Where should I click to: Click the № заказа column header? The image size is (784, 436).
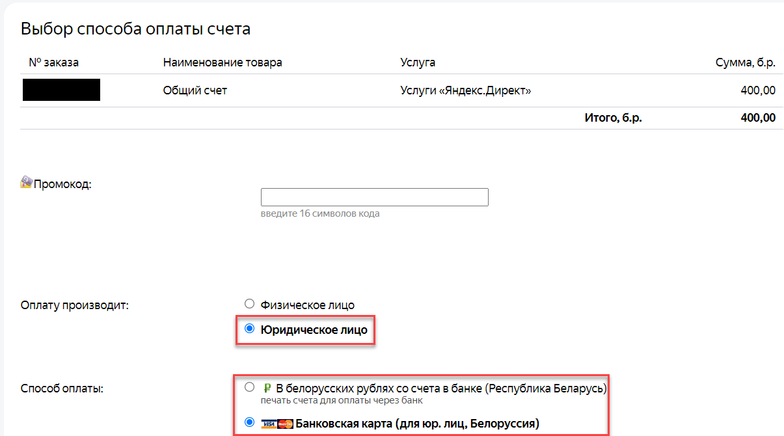[x=54, y=62]
